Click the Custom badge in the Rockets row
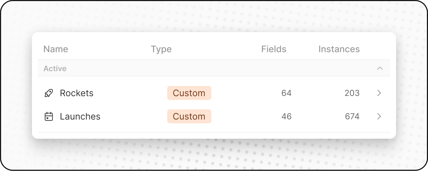 click(189, 93)
